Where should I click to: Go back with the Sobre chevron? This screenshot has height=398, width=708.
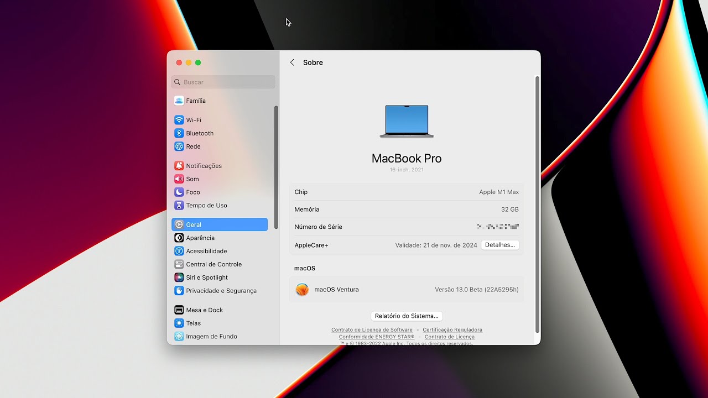[292, 62]
